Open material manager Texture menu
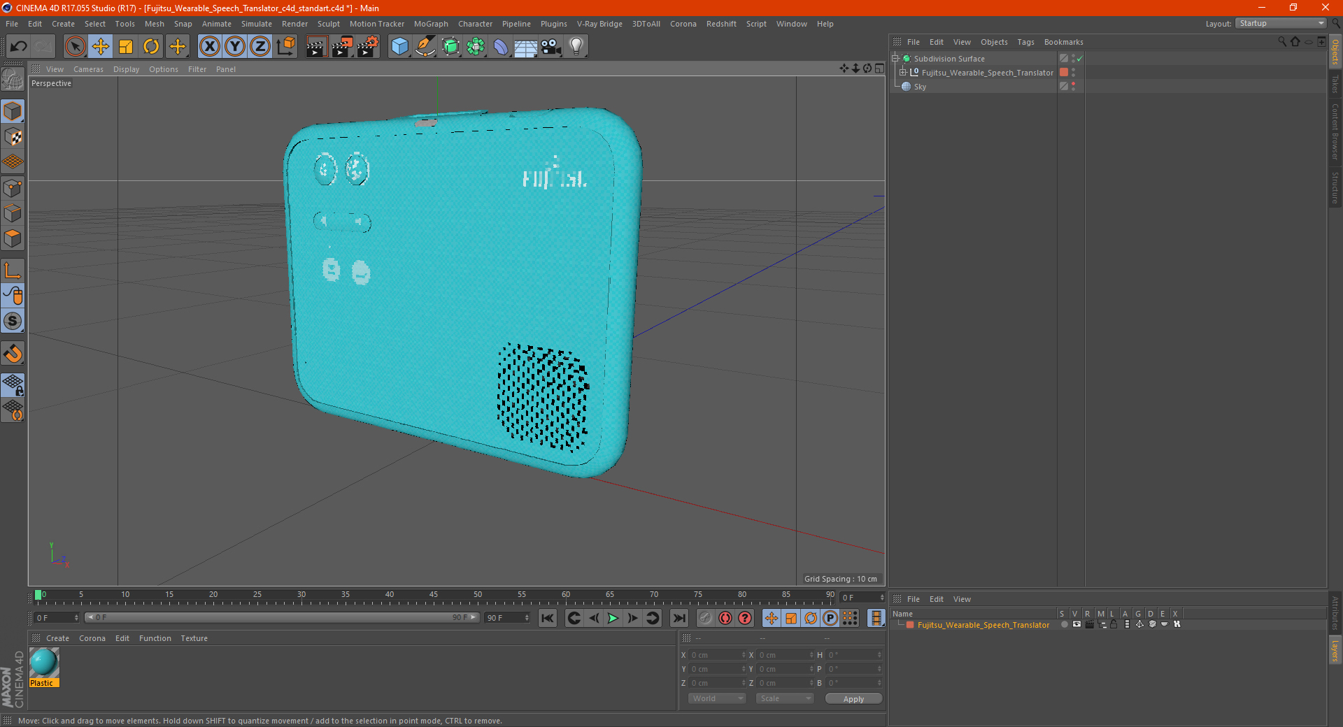The image size is (1343, 727). pos(194,638)
